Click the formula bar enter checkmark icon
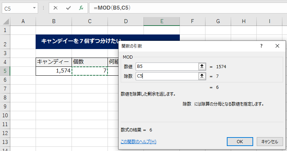 point(68,8)
